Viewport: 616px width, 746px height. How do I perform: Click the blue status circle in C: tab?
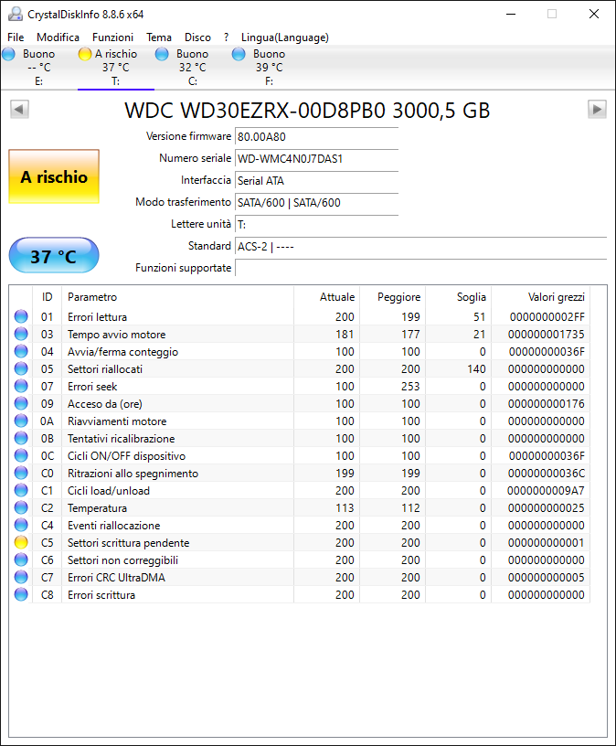(162, 54)
